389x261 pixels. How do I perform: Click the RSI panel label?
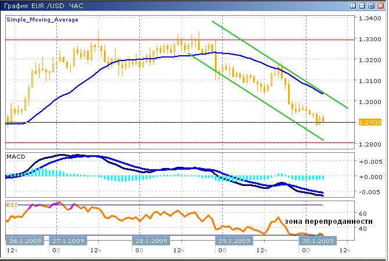click(12, 205)
